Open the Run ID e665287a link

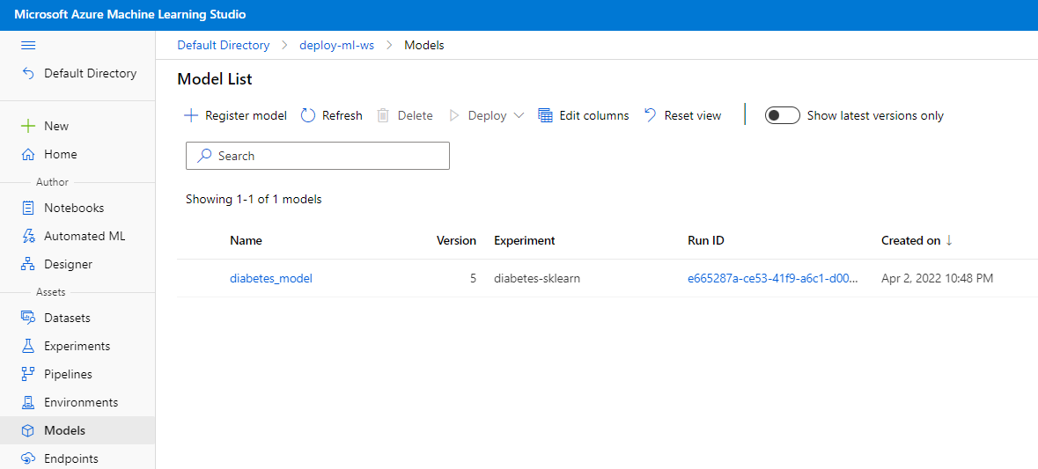pyautogui.click(x=770, y=279)
